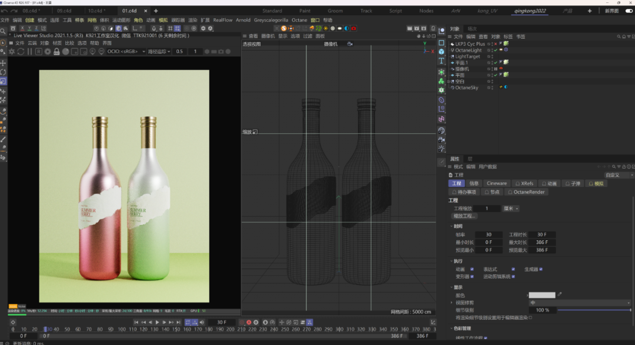Image resolution: width=635 pixels, height=345 pixels.
Task: Toggle the Expressions checkbox under Execute
Action: point(513,269)
